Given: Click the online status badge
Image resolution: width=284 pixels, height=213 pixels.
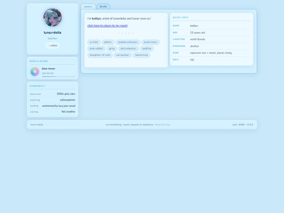Looking at the screenshot, I should click(x=53, y=46).
